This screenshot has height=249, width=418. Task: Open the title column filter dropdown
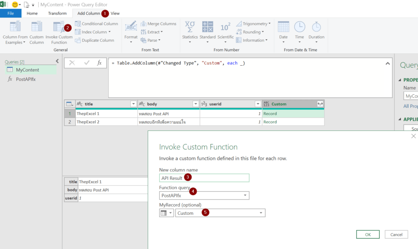coord(133,104)
